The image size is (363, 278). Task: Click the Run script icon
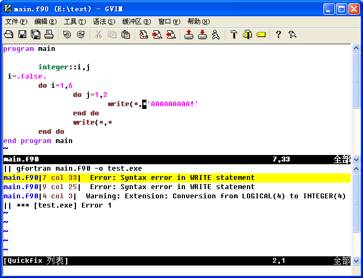pos(216,35)
